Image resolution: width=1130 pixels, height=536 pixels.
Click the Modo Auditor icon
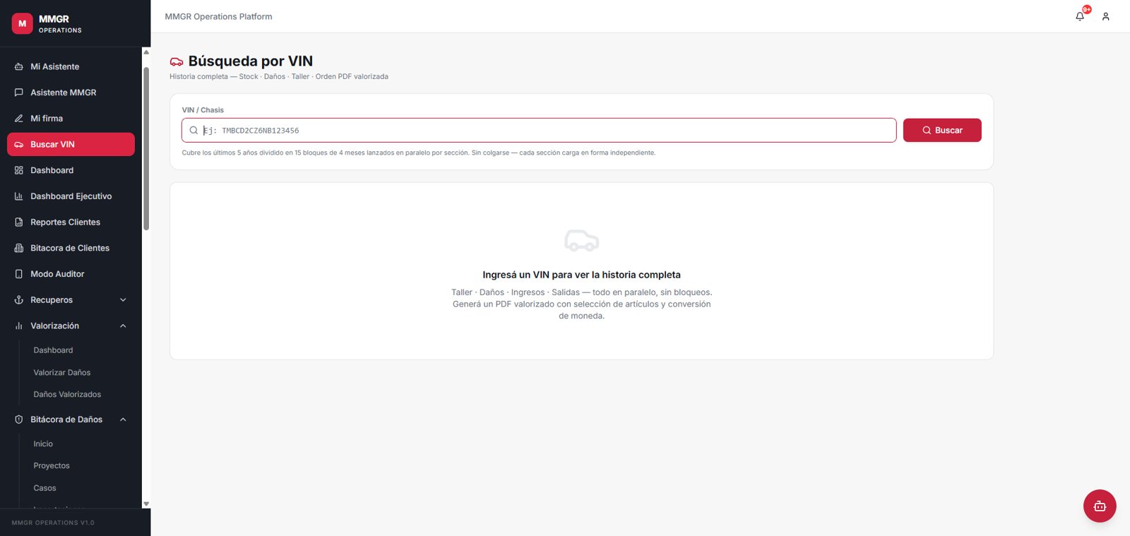pyautogui.click(x=19, y=274)
